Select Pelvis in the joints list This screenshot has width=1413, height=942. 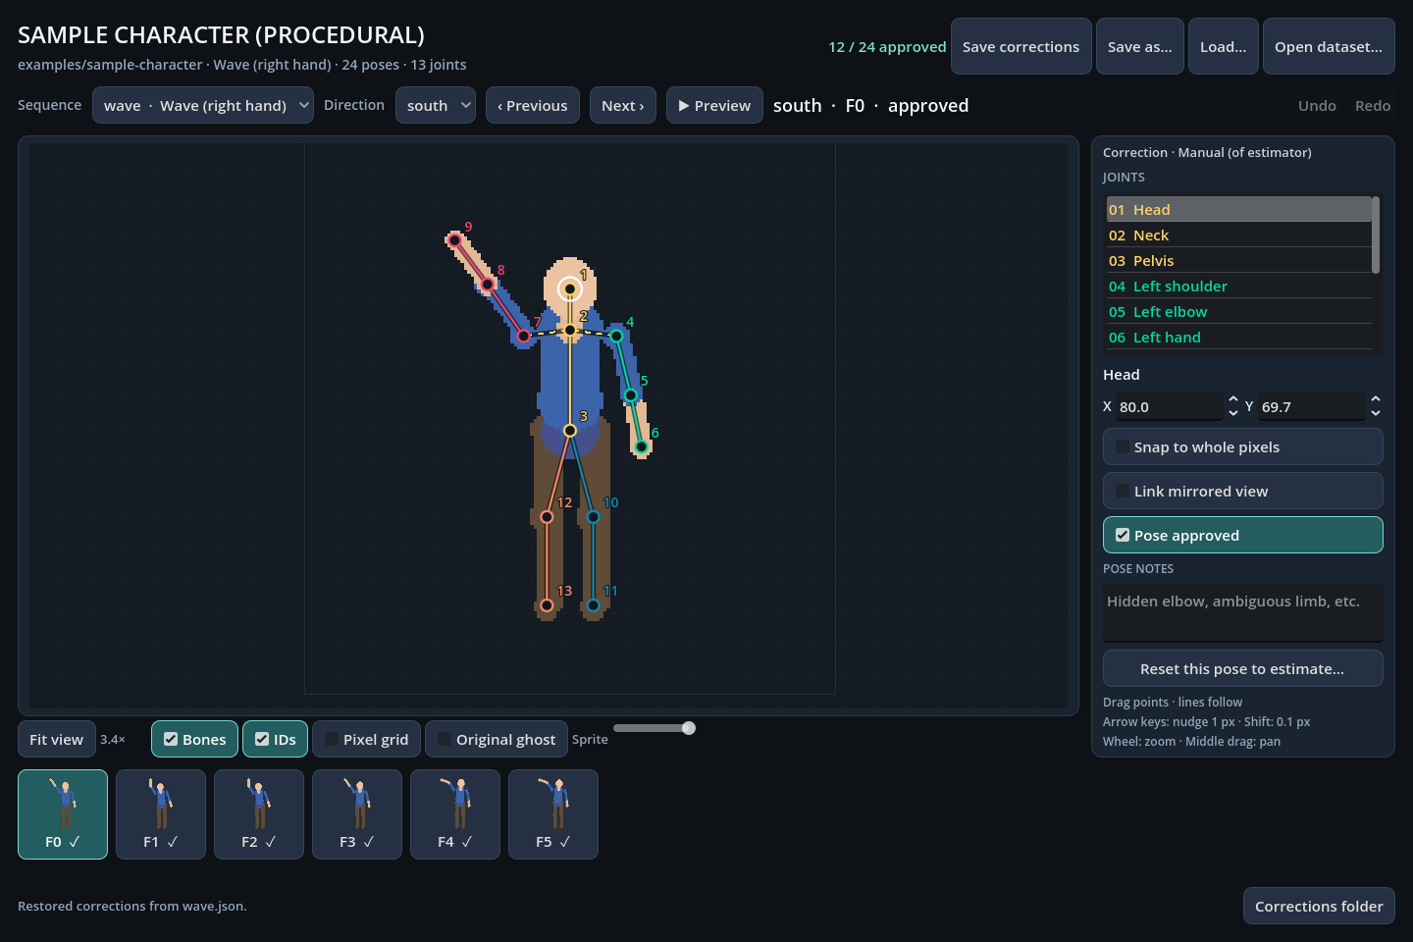tap(1239, 261)
